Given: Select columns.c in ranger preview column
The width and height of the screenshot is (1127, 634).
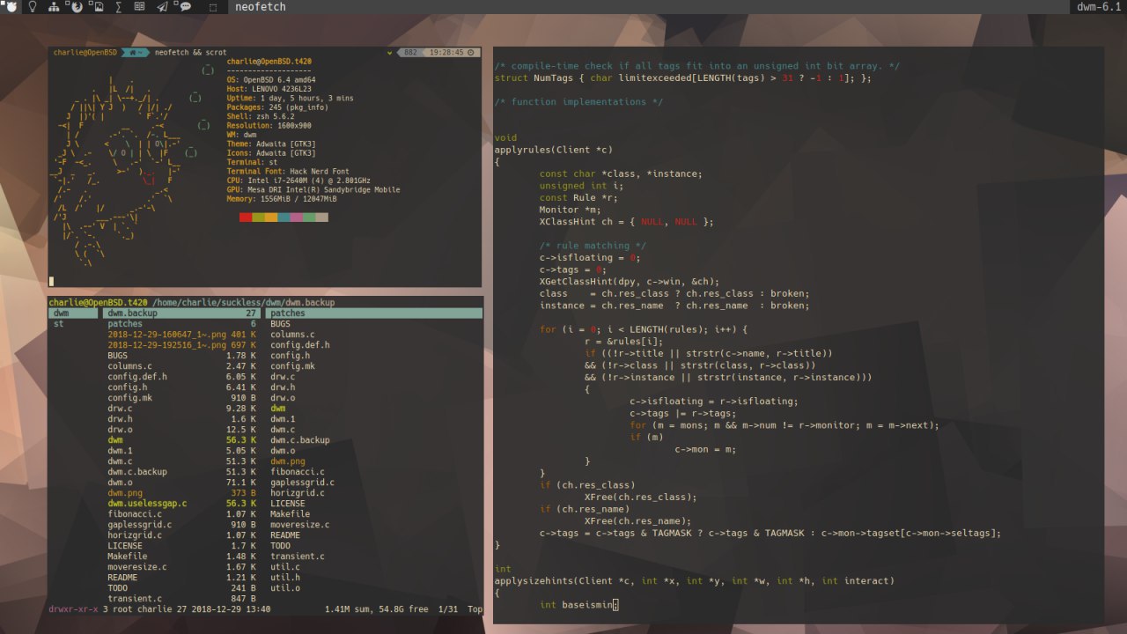Looking at the screenshot, I should 292,335.
